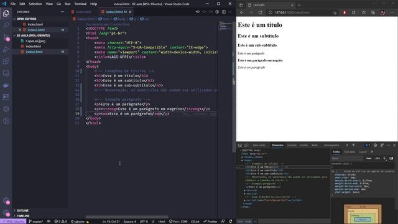
Task: Open DevTools inspect element picker
Action: pyautogui.click(x=240, y=145)
